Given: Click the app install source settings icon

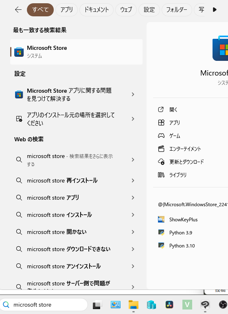Looking at the screenshot, I should pos(19,119).
